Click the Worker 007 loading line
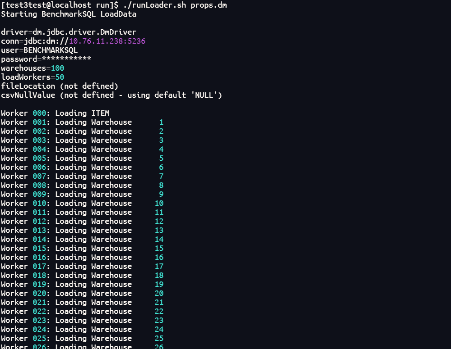 [82, 176]
